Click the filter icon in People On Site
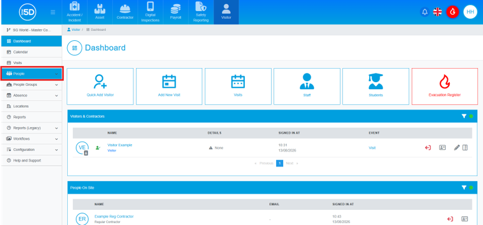The height and width of the screenshot is (225, 483). click(x=464, y=188)
